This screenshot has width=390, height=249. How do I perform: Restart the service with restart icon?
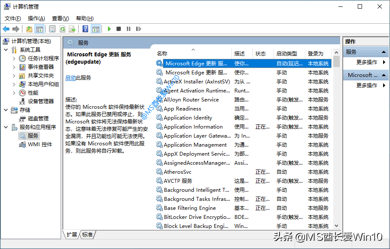(x=138, y=29)
